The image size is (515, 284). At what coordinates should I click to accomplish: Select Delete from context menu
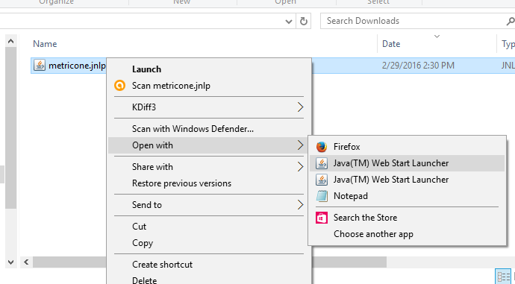[x=210, y=280]
